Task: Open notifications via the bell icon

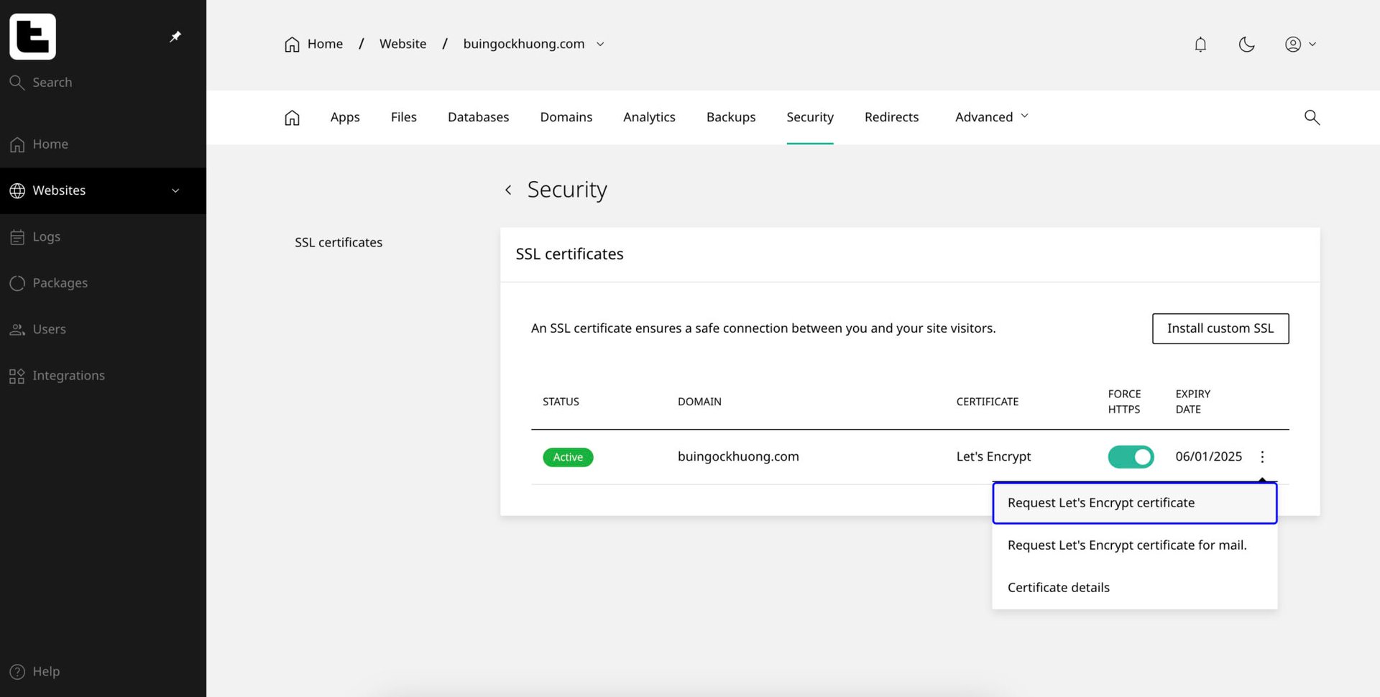Action: pos(1200,44)
